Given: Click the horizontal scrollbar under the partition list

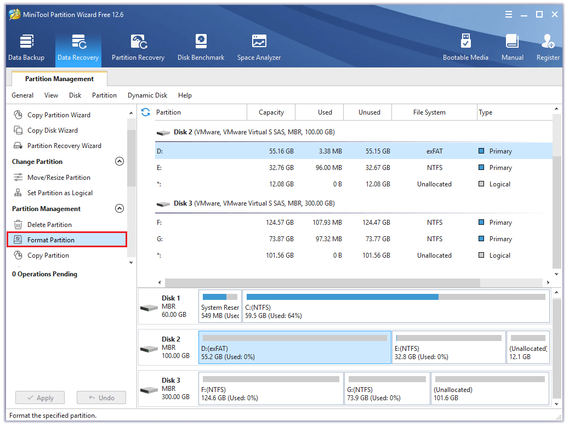Looking at the screenshot, I should pos(323,282).
